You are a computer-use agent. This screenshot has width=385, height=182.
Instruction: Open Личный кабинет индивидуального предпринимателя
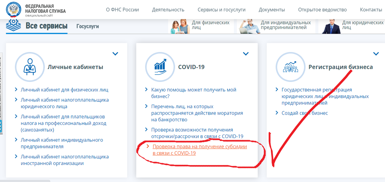pos(62,143)
